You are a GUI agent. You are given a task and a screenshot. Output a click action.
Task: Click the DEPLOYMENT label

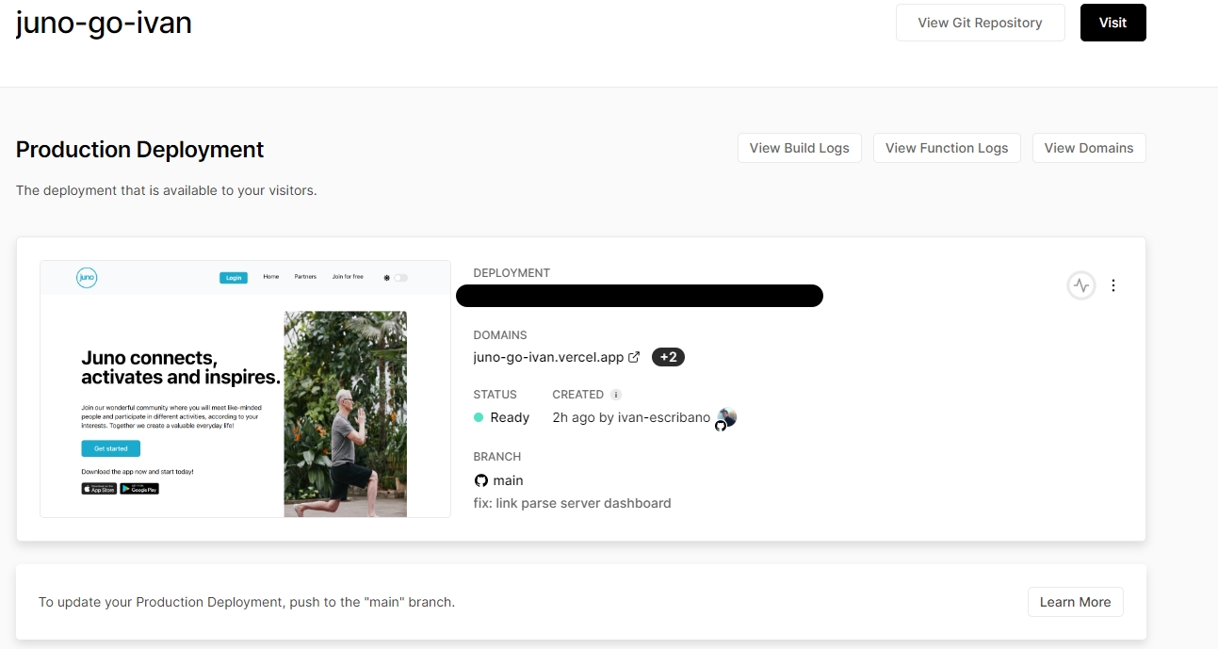coord(512,273)
